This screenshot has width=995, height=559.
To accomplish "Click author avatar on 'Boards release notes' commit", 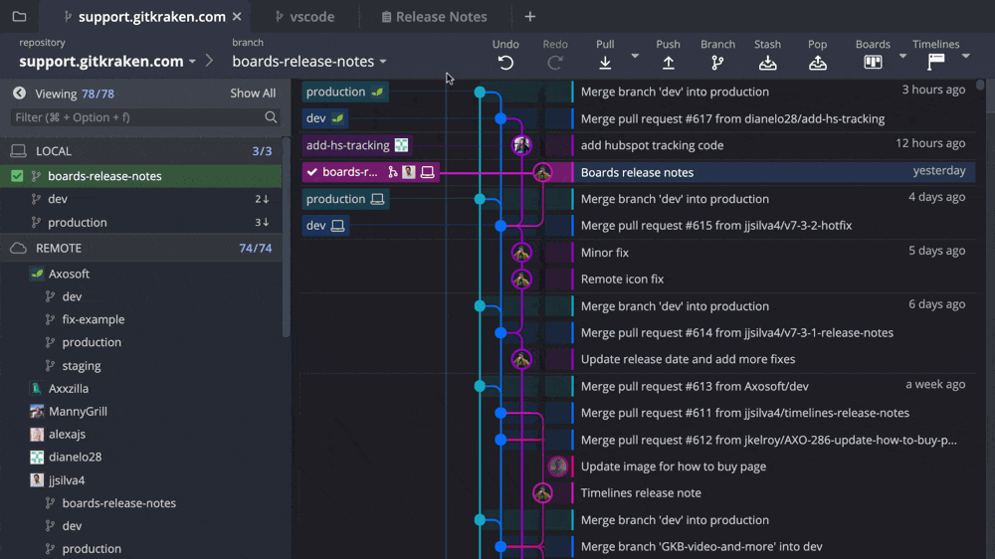I will pyautogui.click(x=542, y=172).
